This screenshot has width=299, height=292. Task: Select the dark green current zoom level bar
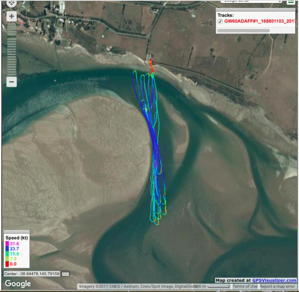pyautogui.click(x=12, y=37)
